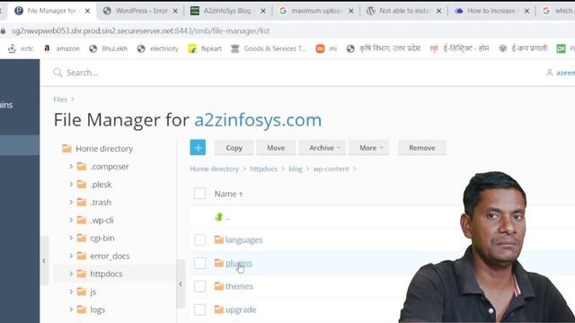
Task: Expand the .composer tree folder
Action: (x=71, y=166)
